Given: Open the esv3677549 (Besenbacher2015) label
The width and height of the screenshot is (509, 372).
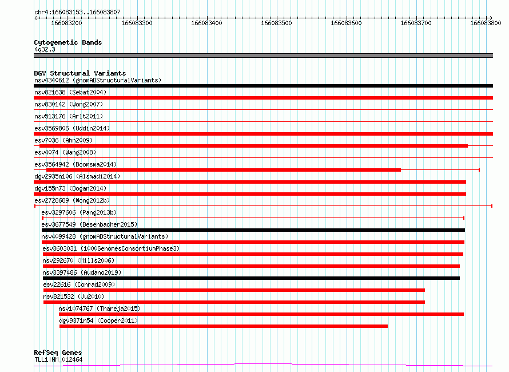Looking at the screenshot, I should (89, 224).
